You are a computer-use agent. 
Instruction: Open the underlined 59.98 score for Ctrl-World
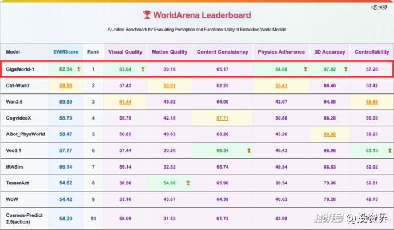point(66,85)
